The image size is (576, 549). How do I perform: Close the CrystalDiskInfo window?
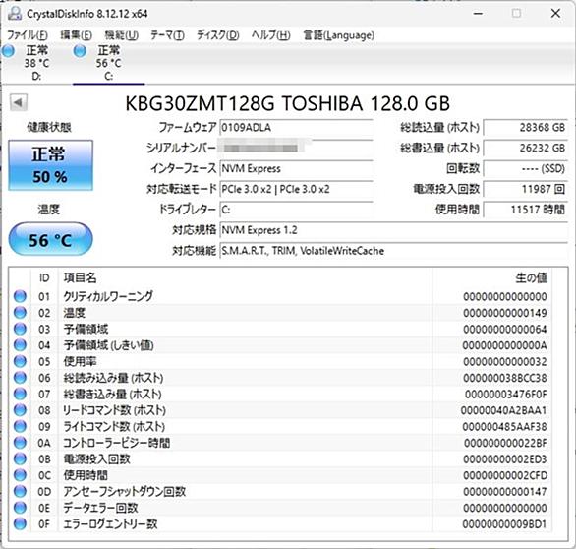point(555,14)
